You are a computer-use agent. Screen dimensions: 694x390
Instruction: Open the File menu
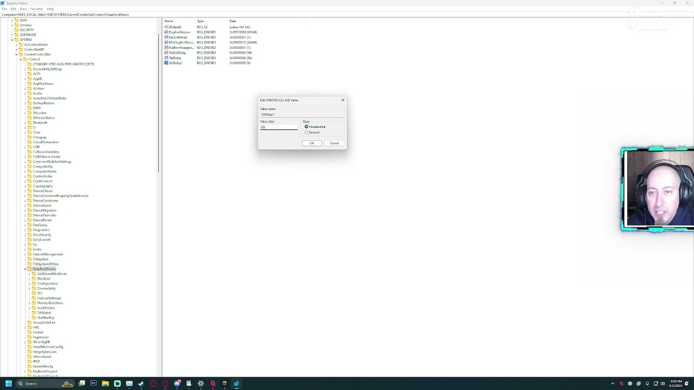4,9
